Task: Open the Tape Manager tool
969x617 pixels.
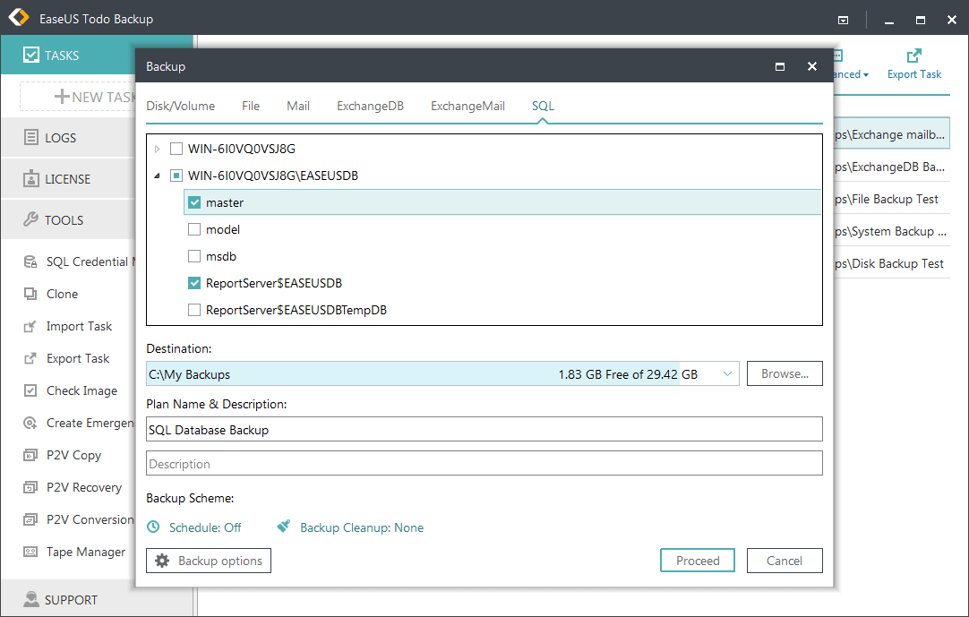Action: (81, 552)
